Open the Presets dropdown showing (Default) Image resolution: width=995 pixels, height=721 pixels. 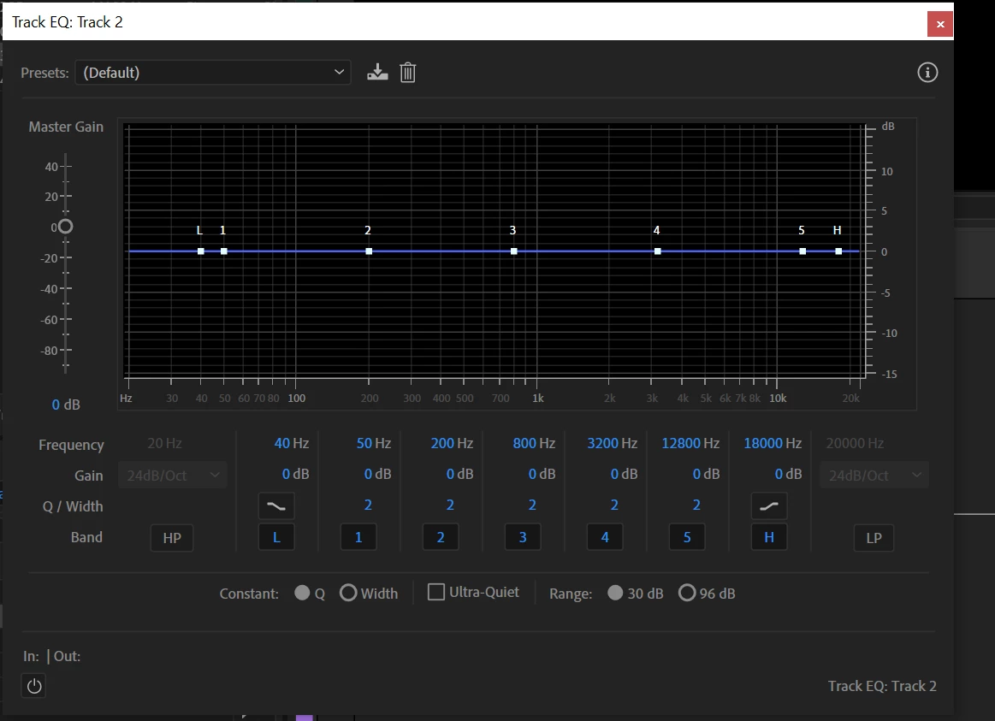click(212, 73)
